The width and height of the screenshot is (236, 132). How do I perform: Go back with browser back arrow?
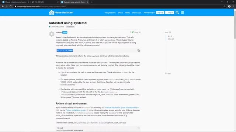coord(3,6)
